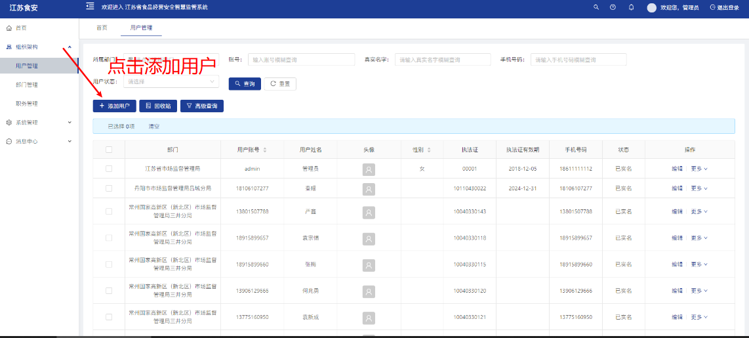Check the checkbox for admin user row
749x338 pixels.
click(109, 169)
